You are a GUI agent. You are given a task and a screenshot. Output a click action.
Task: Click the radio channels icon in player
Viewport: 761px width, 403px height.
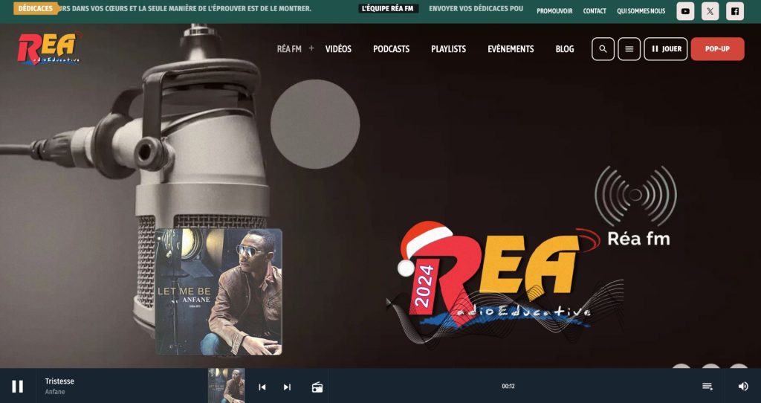click(317, 387)
